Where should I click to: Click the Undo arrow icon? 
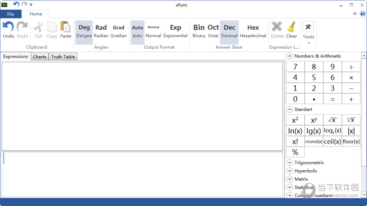click(8, 27)
